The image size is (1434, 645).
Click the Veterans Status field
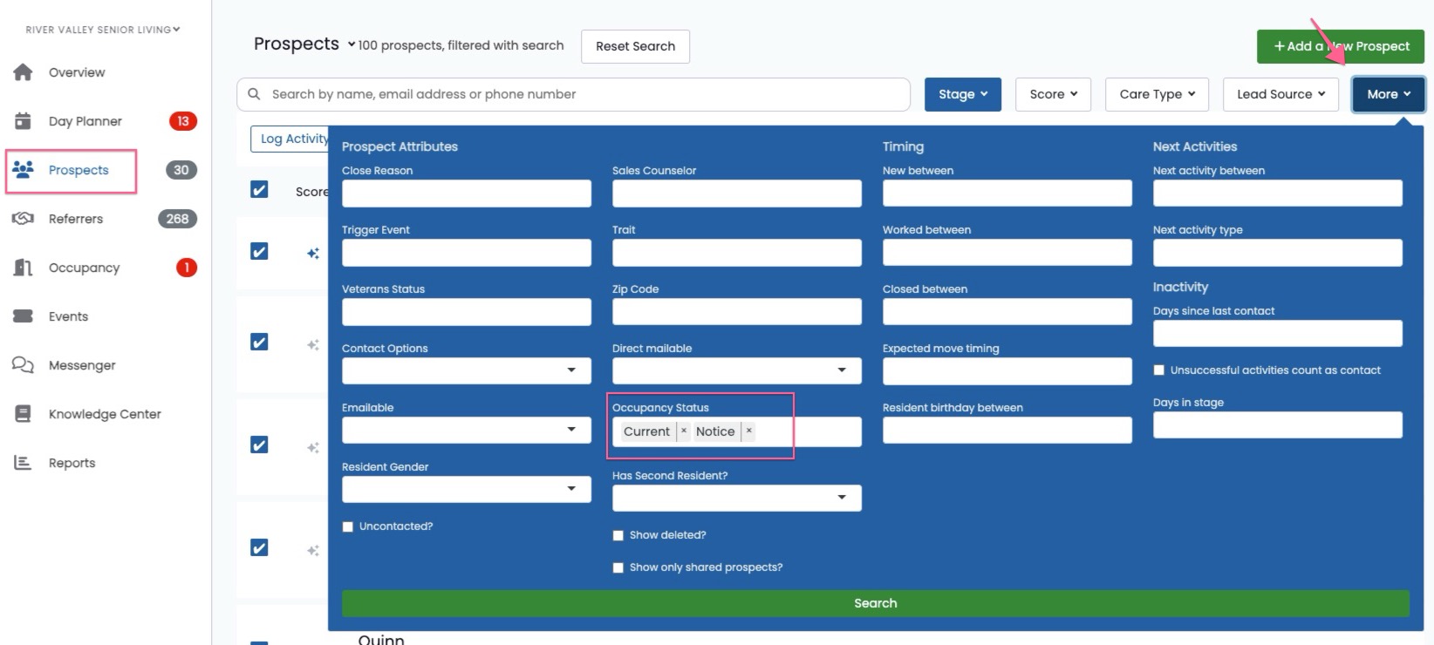tap(467, 312)
